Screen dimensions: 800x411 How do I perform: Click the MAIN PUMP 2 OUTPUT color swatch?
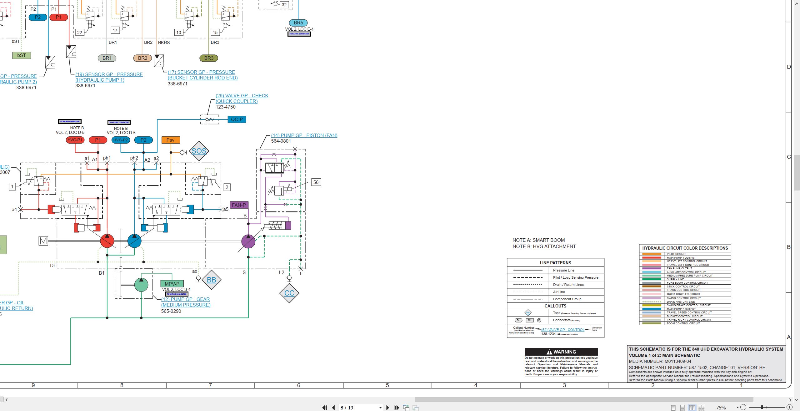coord(652,309)
